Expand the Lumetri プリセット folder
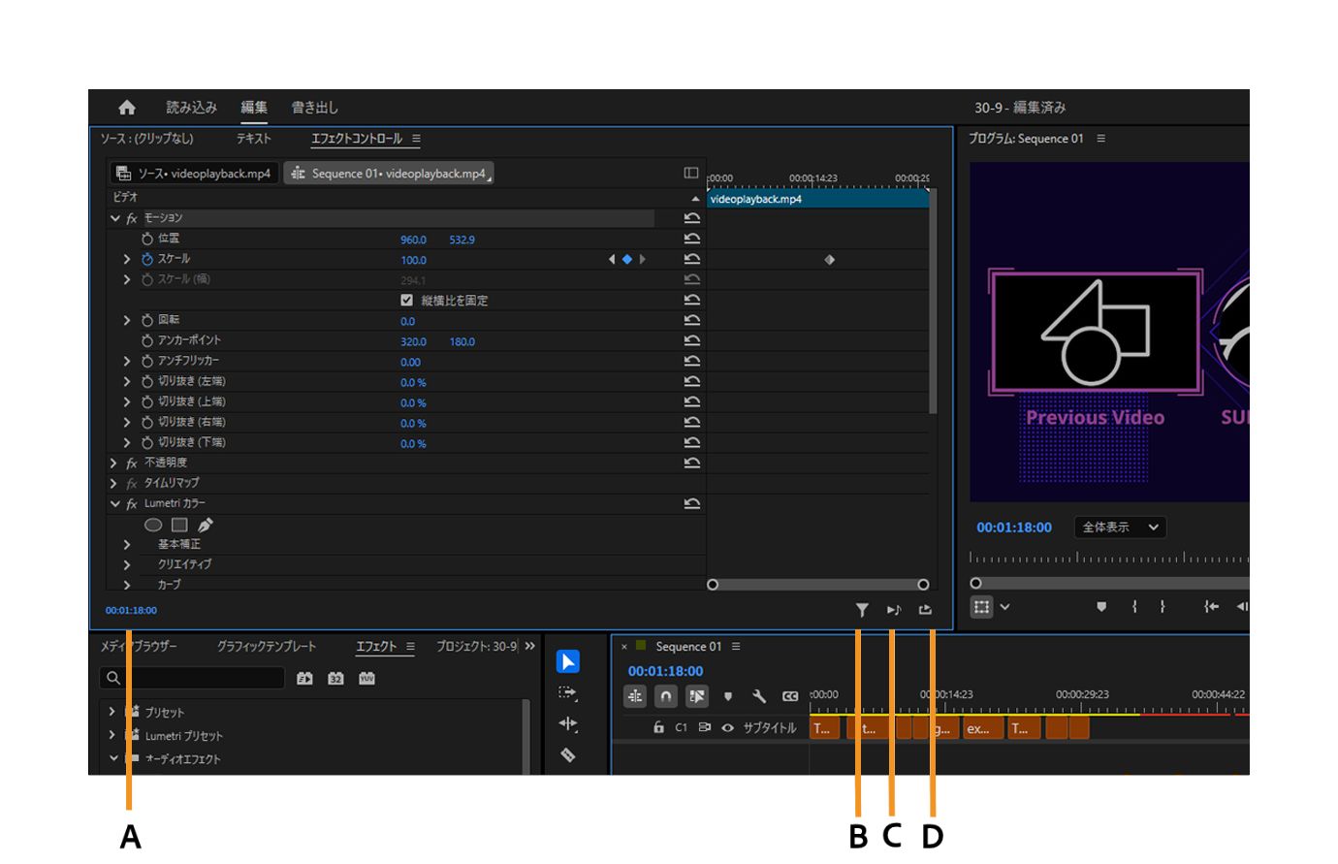The image size is (1338, 864). point(112,735)
